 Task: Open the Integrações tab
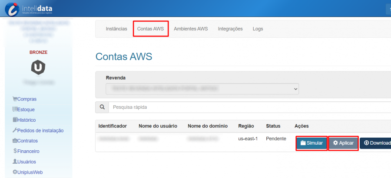tap(230, 29)
